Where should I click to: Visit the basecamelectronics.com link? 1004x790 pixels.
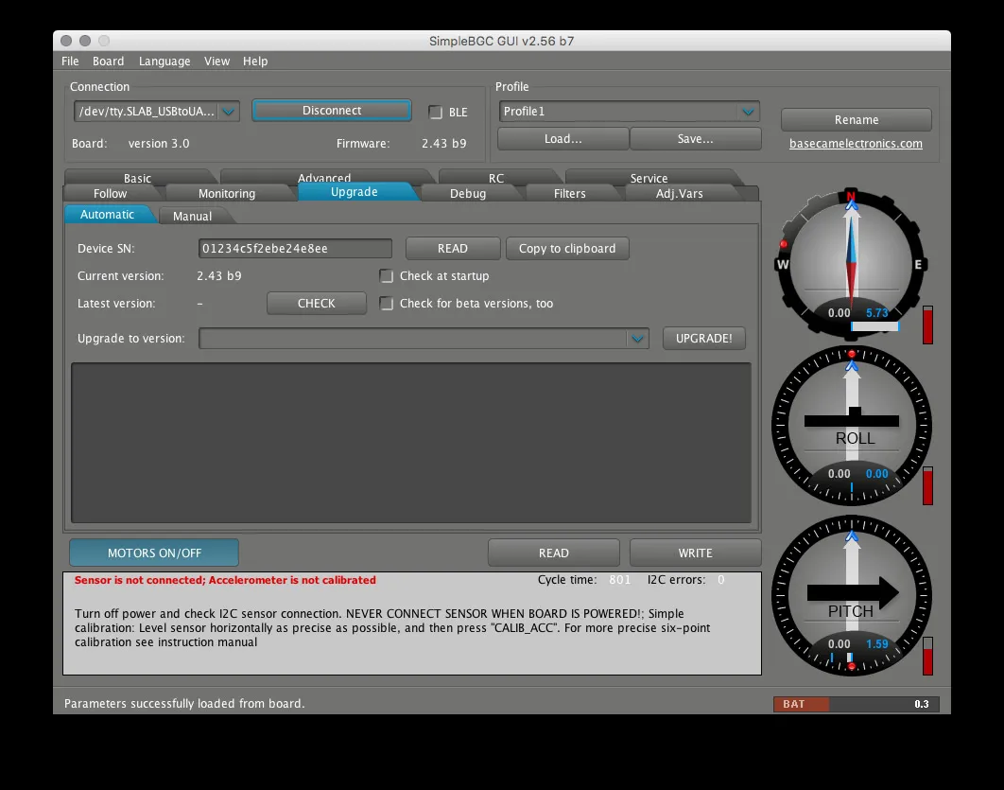point(856,144)
